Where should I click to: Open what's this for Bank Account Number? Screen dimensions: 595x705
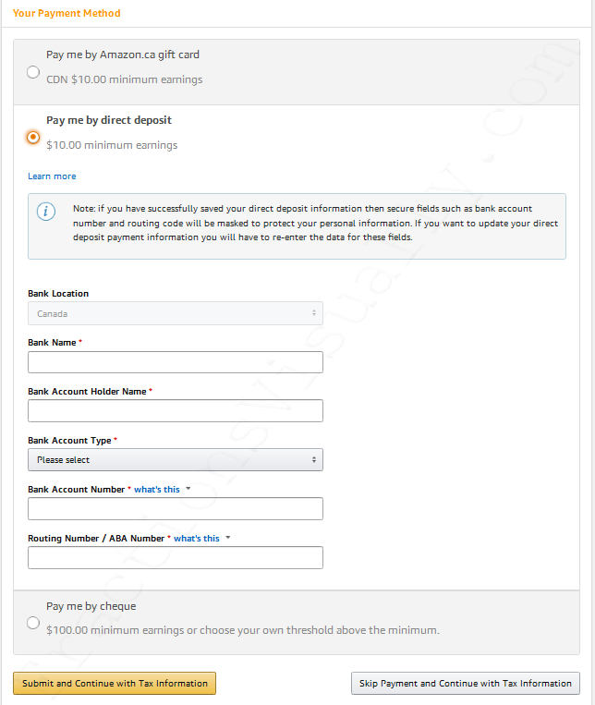[x=157, y=489]
